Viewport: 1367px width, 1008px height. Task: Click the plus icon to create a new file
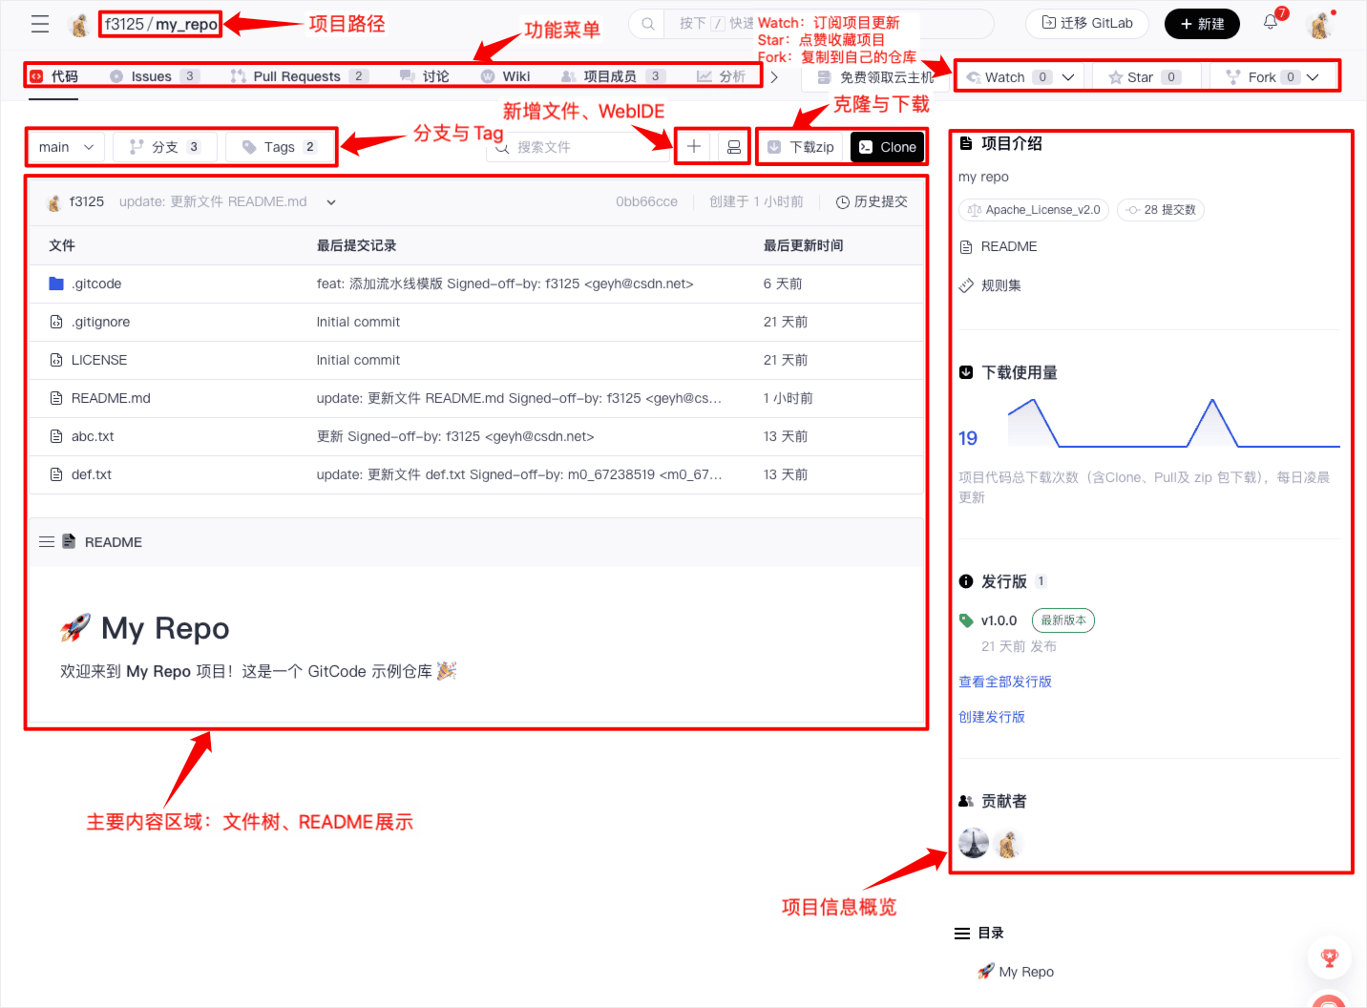(693, 146)
